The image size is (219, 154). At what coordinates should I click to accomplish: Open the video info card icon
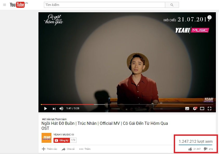209,17
